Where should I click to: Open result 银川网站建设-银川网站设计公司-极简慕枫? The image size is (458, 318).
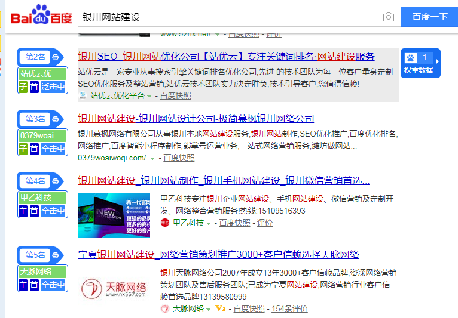tap(196, 119)
